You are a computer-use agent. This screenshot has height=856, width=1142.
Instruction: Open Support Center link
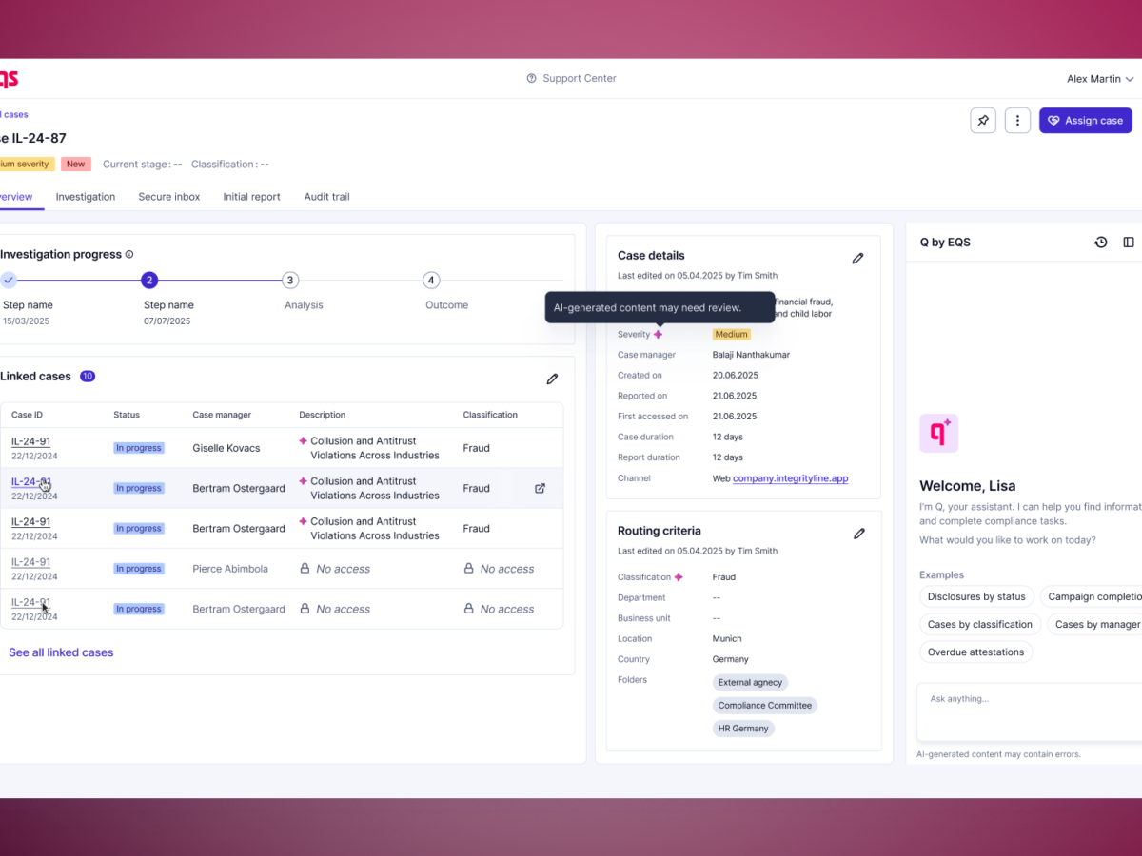tap(580, 79)
